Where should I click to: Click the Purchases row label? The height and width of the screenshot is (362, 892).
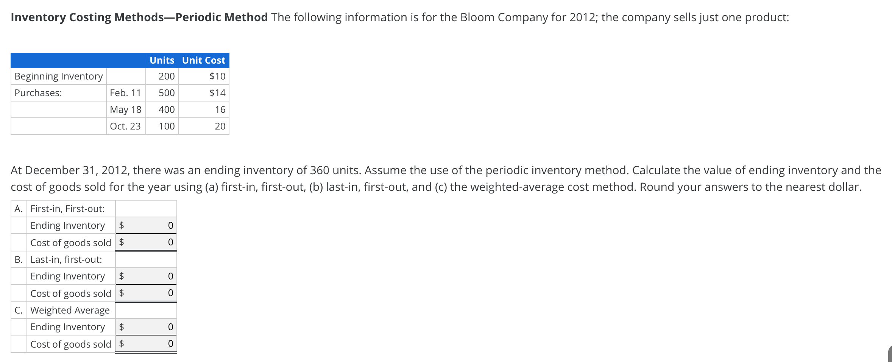(x=38, y=93)
